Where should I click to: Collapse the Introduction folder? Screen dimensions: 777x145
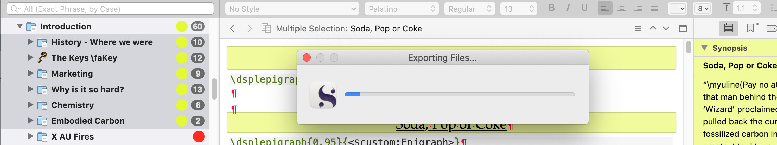point(20,26)
